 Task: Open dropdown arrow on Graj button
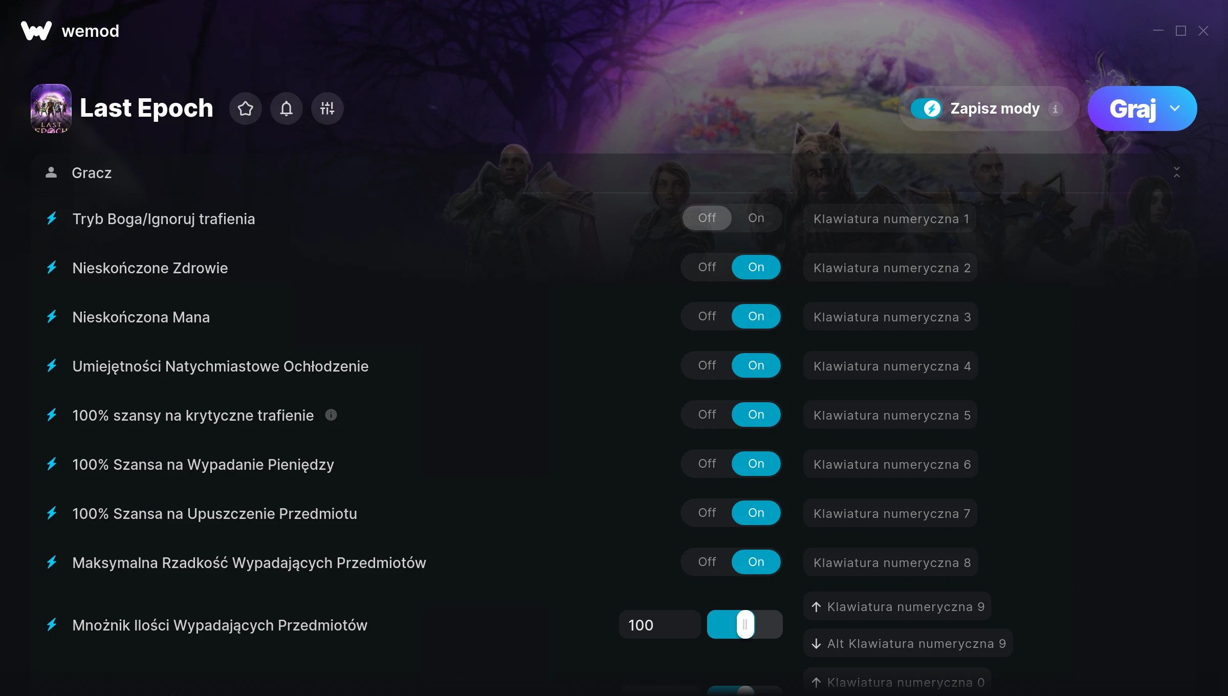click(x=1175, y=108)
